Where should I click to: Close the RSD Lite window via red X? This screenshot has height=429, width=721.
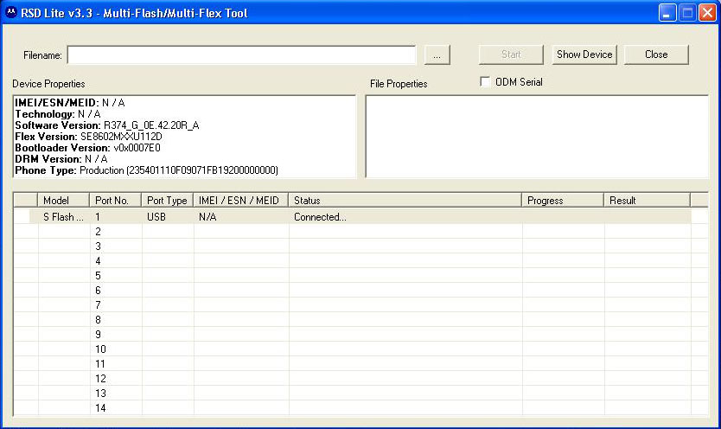707,13
